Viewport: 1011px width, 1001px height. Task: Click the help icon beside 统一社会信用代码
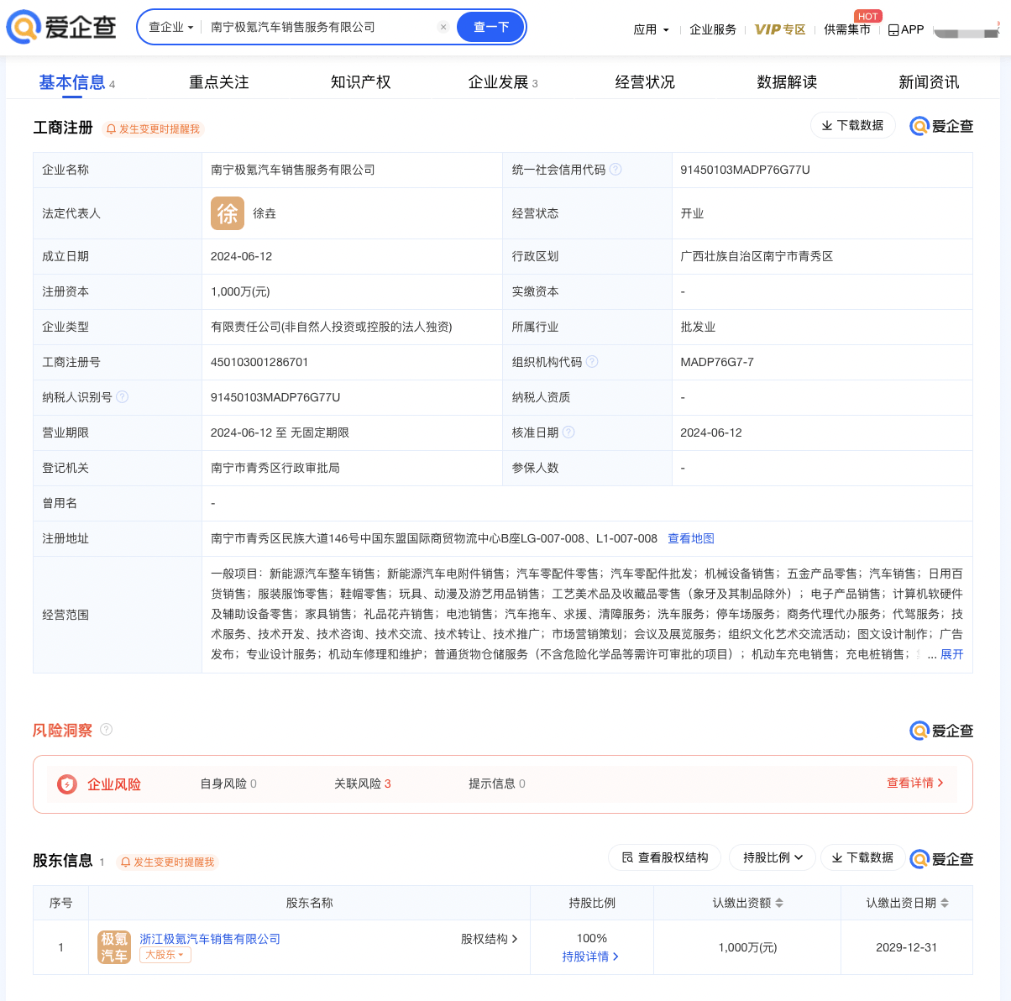(616, 170)
